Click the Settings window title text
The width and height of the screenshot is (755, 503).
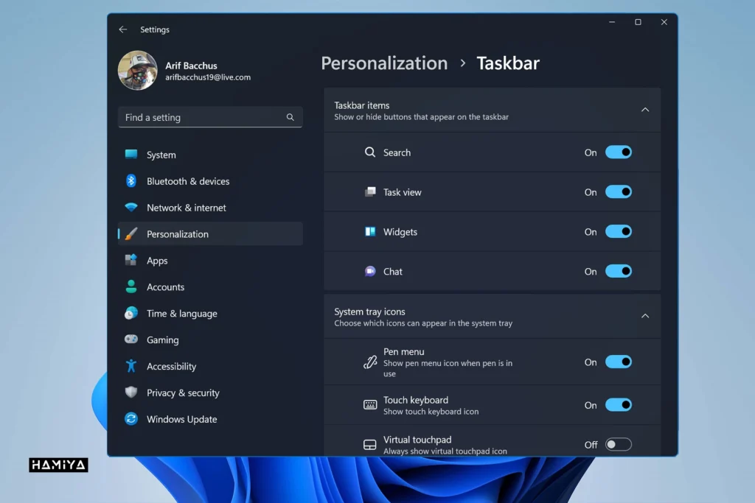155,29
